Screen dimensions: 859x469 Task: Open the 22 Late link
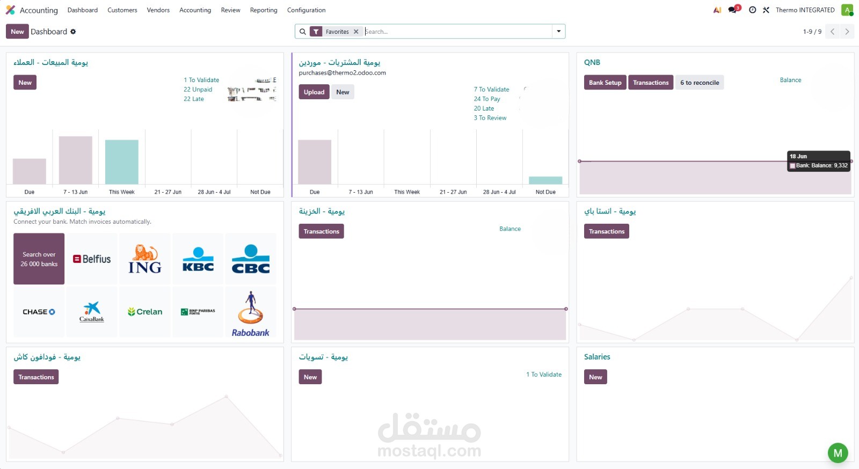(x=194, y=99)
